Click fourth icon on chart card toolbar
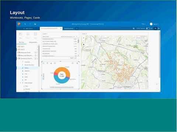Image resolution: width=177 pixels, height=132 pixels. [x=55, y=63]
